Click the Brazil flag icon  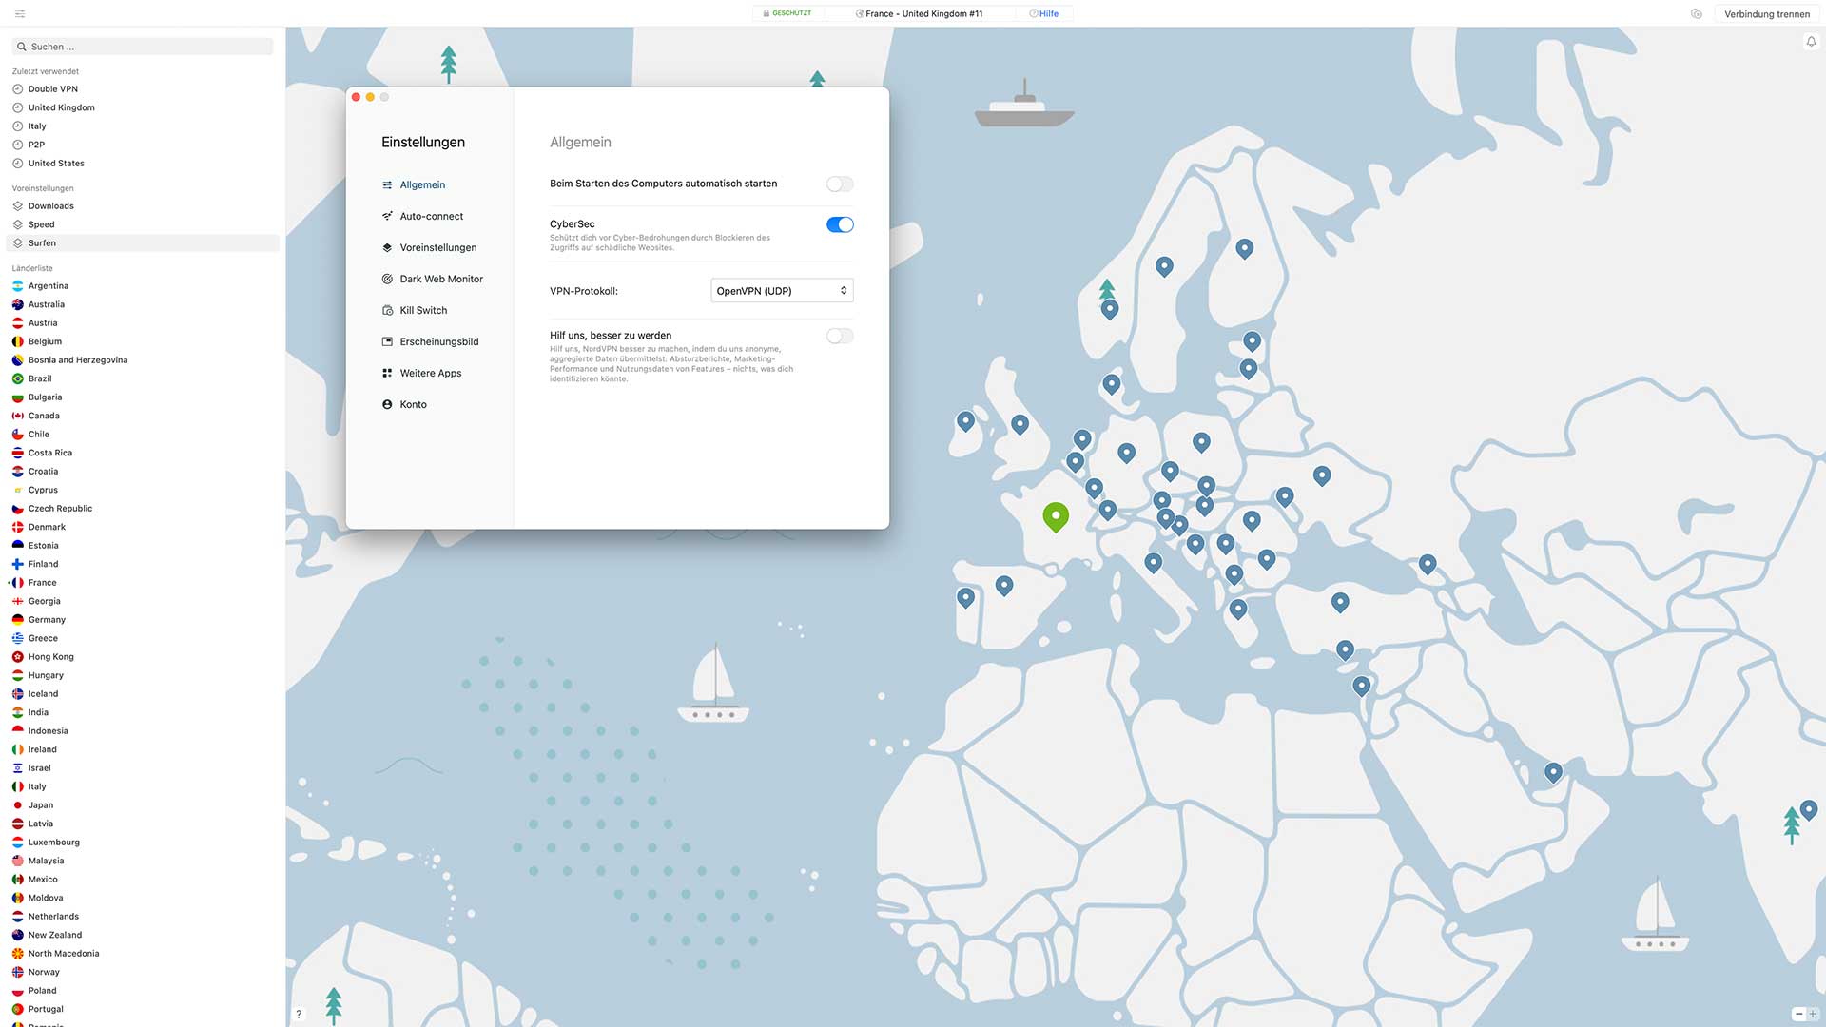(x=17, y=378)
